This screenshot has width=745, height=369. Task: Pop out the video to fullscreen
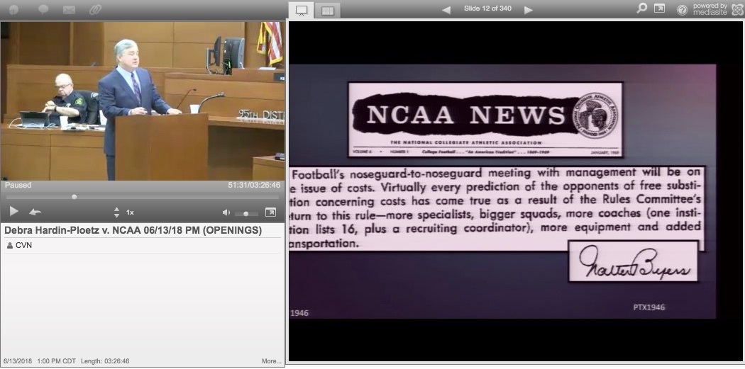tap(270, 212)
